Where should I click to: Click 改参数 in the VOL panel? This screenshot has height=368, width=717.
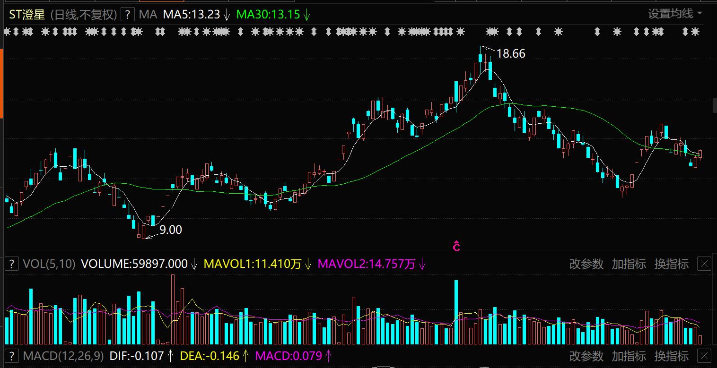coord(586,264)
